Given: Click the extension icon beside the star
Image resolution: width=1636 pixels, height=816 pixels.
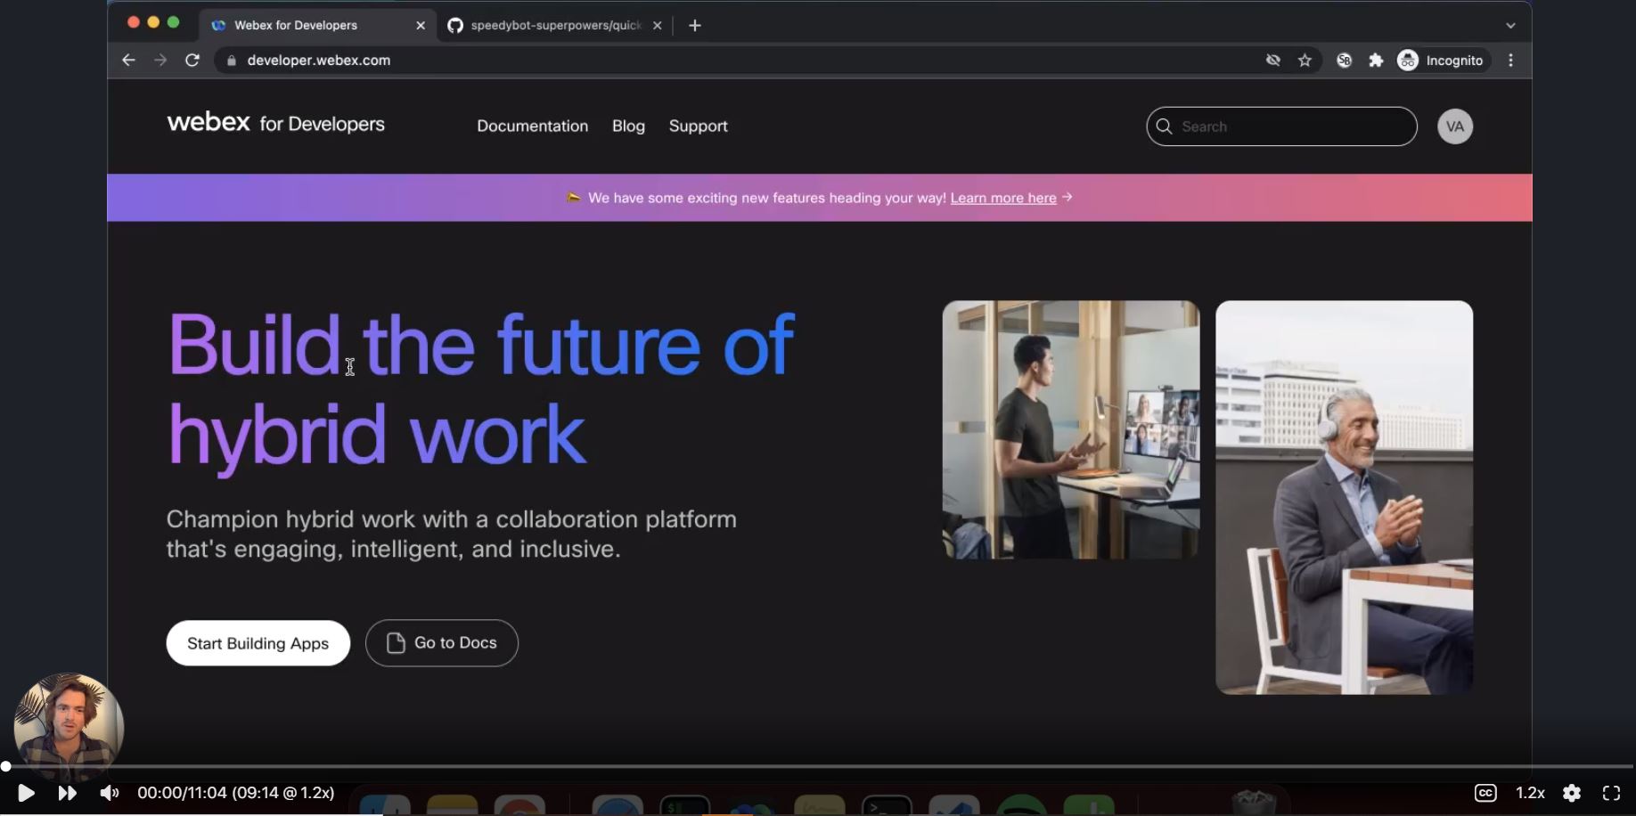Looking at the screenshot, I should tap(1344, 60).
